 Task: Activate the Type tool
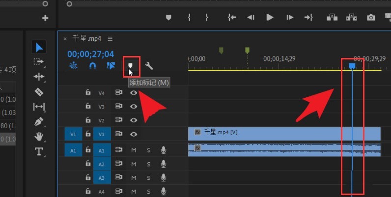[39, 151]
